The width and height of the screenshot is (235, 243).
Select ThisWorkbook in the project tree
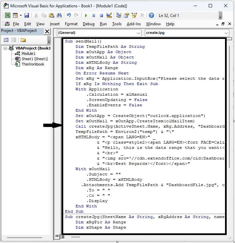pos(33,64)
